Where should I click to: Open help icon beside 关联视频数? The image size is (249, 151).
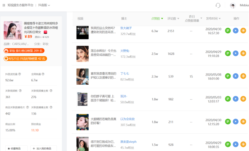(x=20, y=91)
